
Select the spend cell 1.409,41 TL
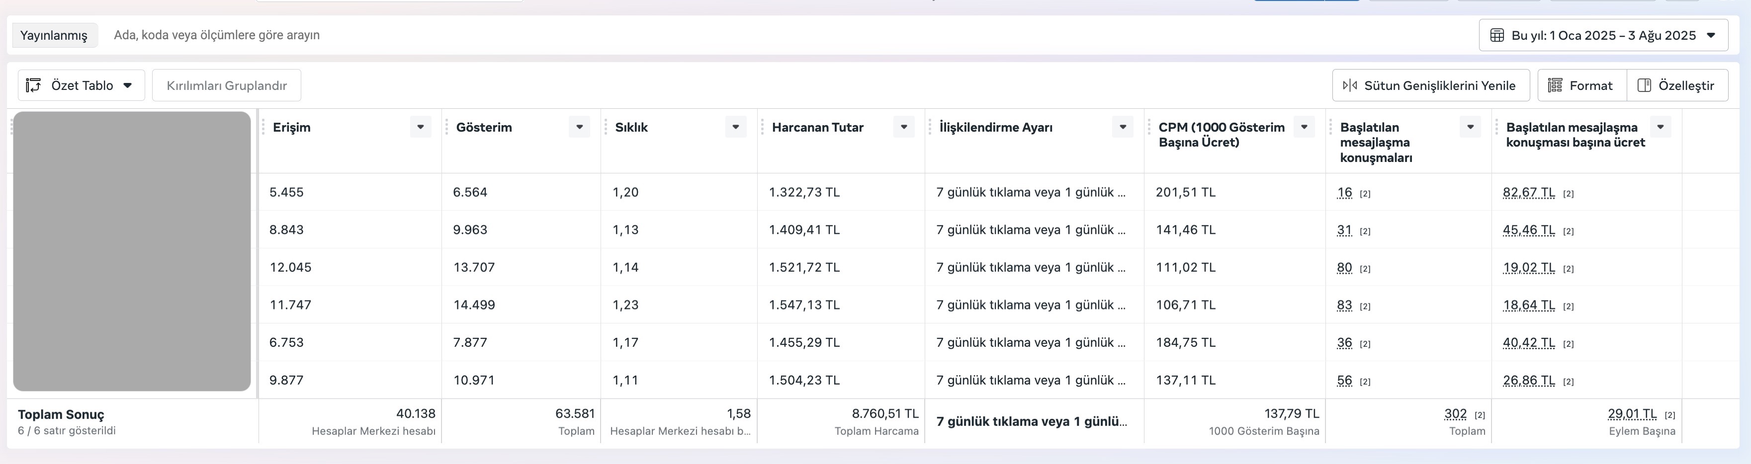coord(804,230)
